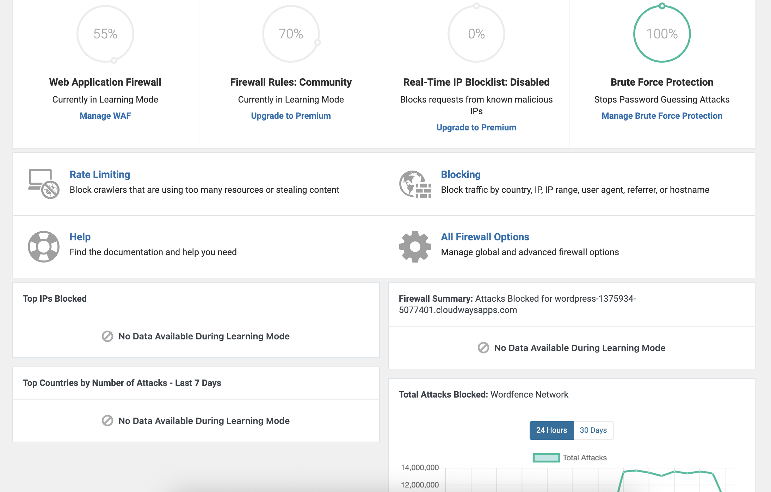Click the 100% Brute Force Protection circle
This screenshot has width=771, height=492.
pos(661,34)
